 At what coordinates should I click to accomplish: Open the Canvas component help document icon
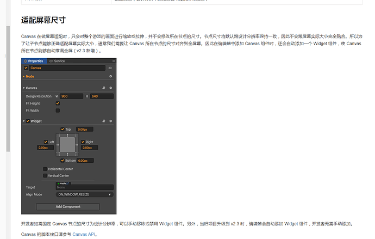[104, 88]
